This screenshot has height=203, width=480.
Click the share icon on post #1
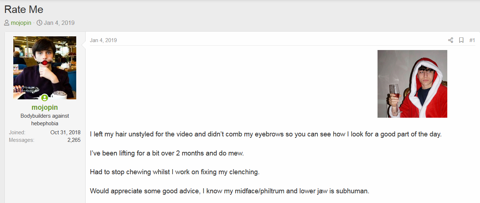[x=451, y=40]
